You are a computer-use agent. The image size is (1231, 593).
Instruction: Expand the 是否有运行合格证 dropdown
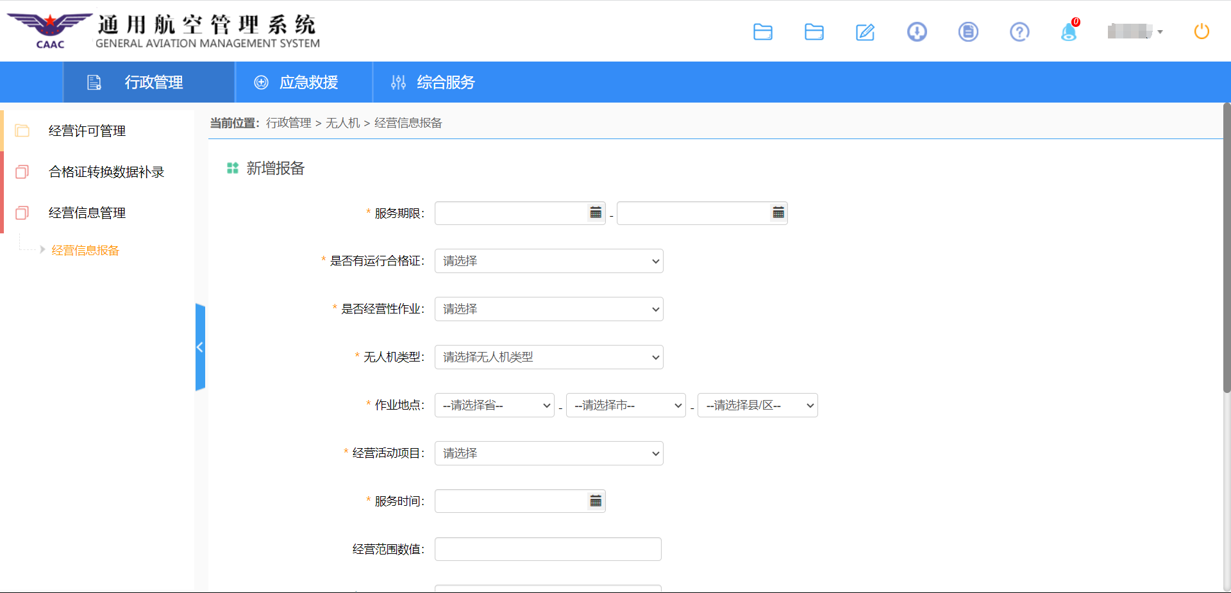pos(549,261)
